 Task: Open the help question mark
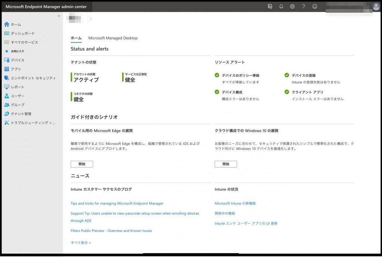coord(304,7)
